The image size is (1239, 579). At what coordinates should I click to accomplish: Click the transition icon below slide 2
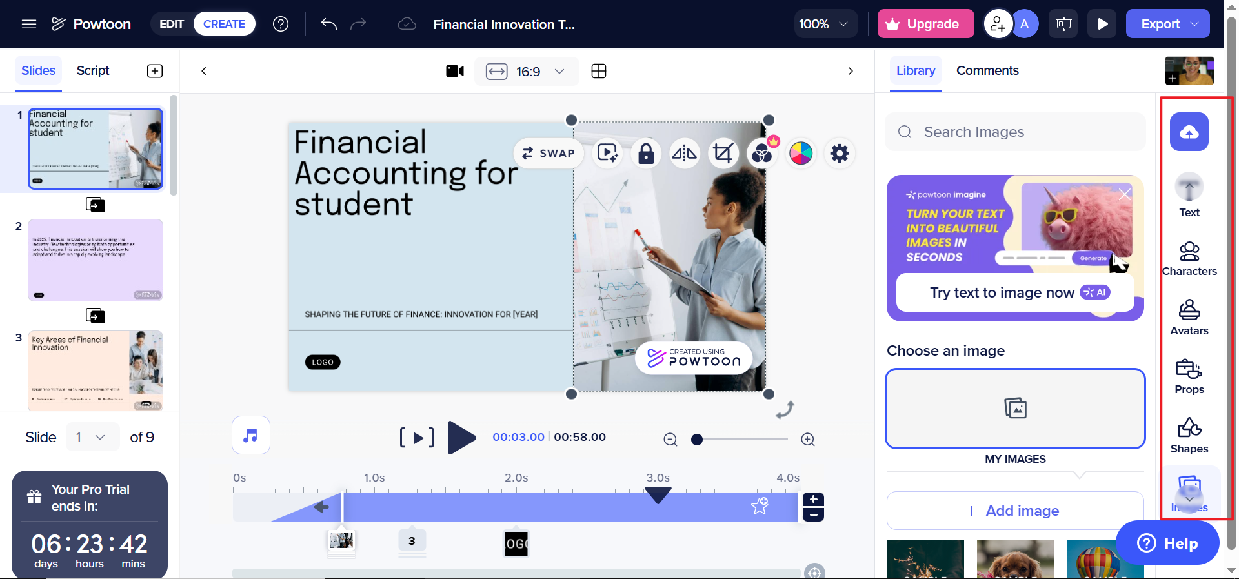pyautogui.click(x=96, y=316)
